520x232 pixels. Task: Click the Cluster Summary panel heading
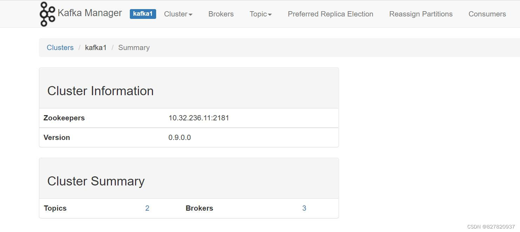[x=96, y=181]
